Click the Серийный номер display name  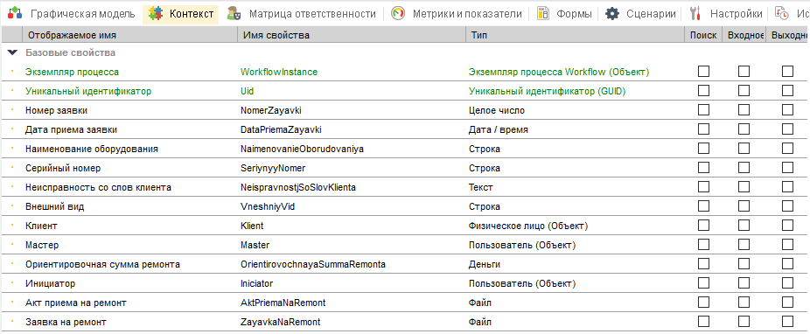click(63, 168)
